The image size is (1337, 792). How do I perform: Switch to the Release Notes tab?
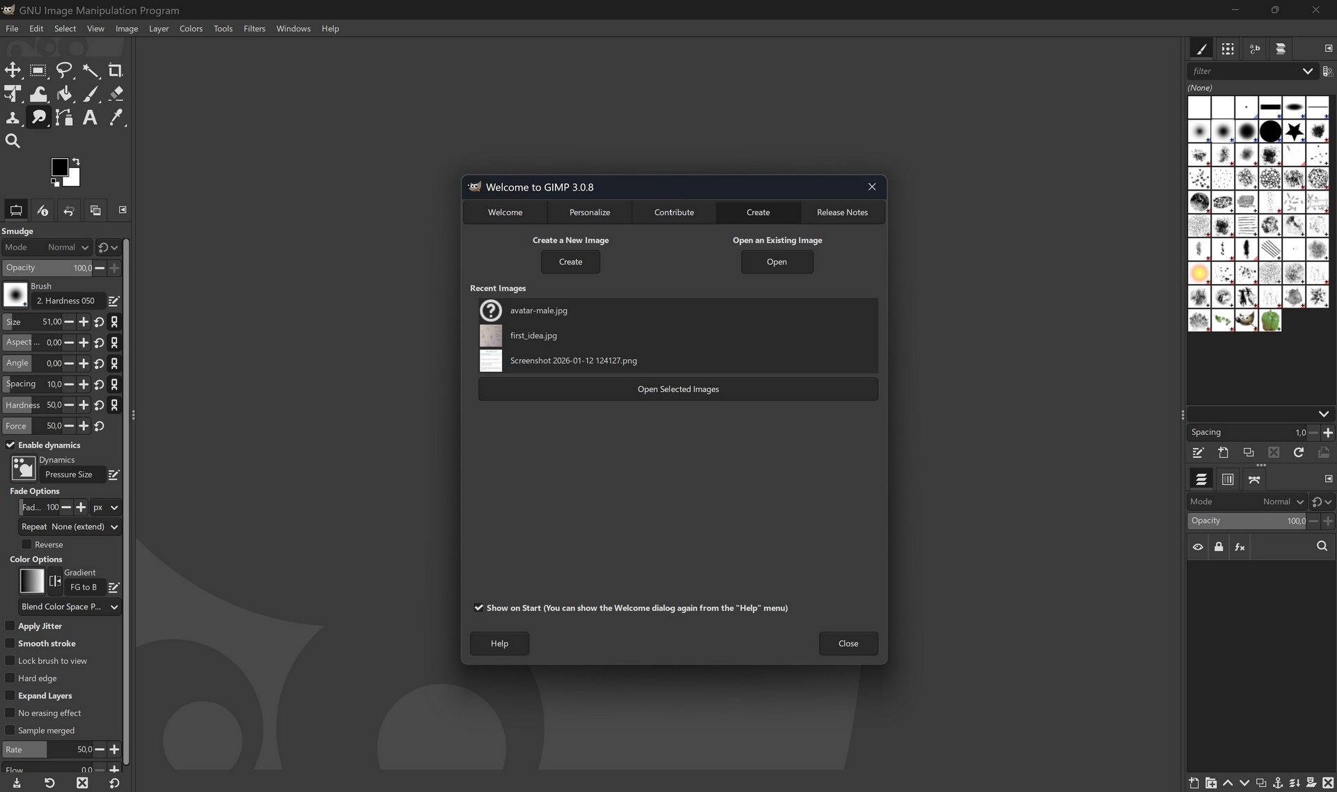click(842, 212)
